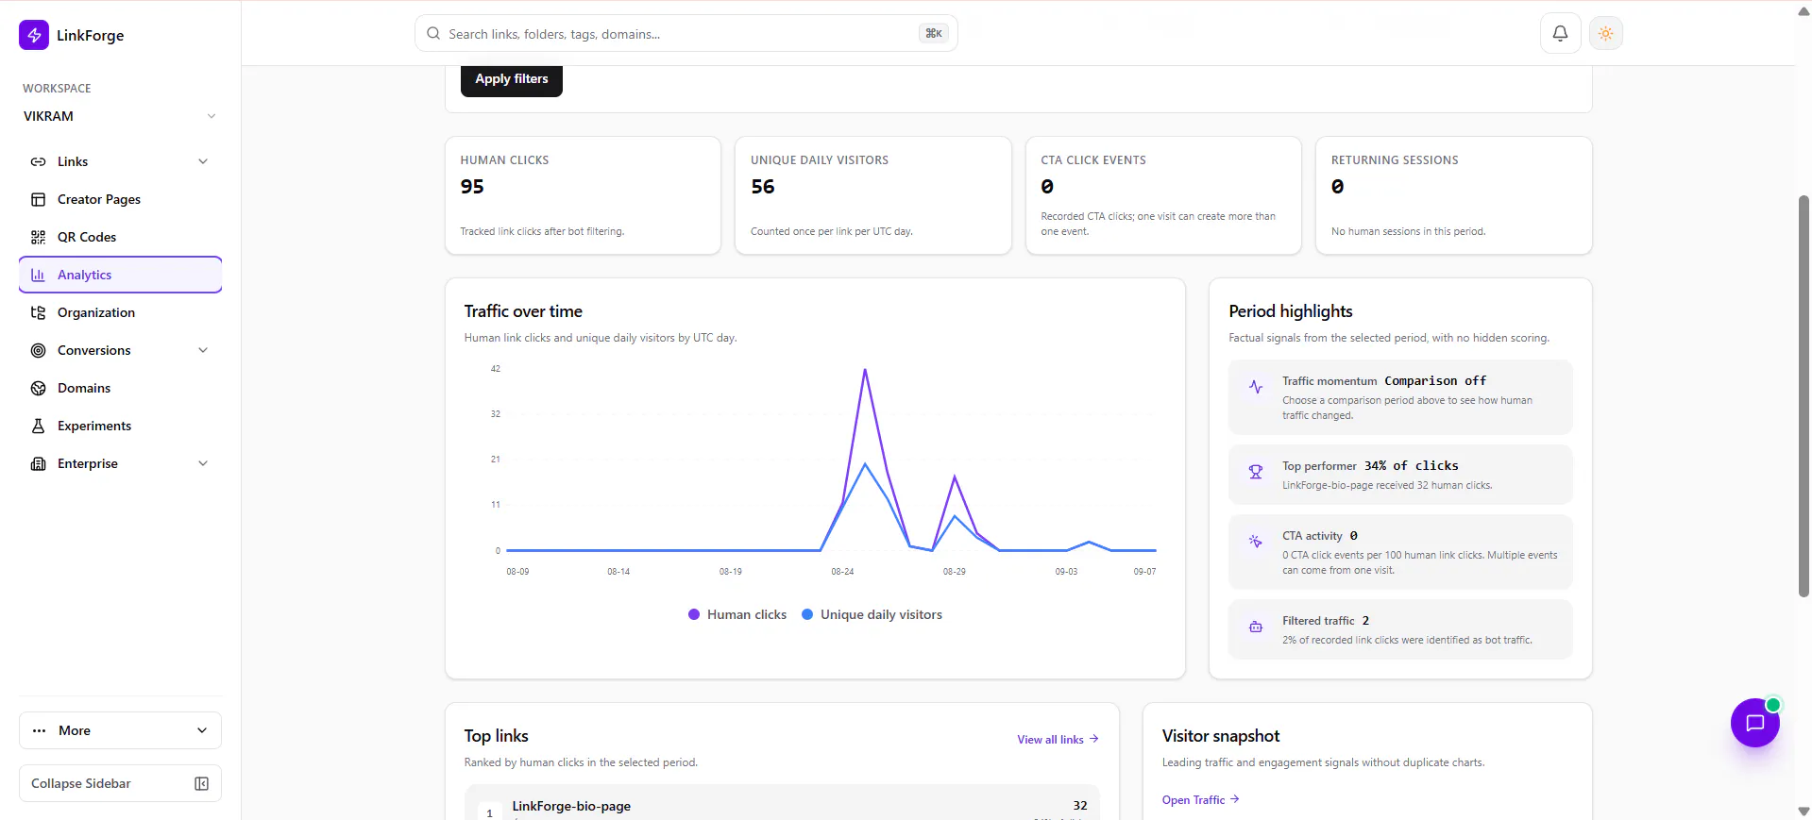
Task: Click the 'Returning Sessions' heading
Action: pos(1395,160)
